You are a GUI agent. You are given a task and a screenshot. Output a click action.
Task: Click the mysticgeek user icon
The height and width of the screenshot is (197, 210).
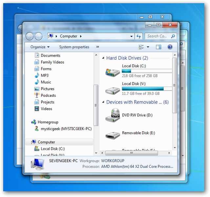click(x=36, y=128)
